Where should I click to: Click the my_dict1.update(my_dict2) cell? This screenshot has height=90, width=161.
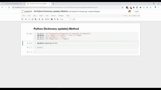pos(86,43)
